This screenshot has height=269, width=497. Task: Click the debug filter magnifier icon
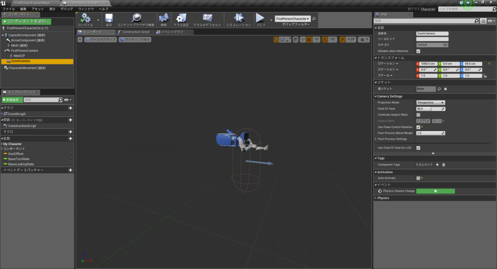point(314,19)
